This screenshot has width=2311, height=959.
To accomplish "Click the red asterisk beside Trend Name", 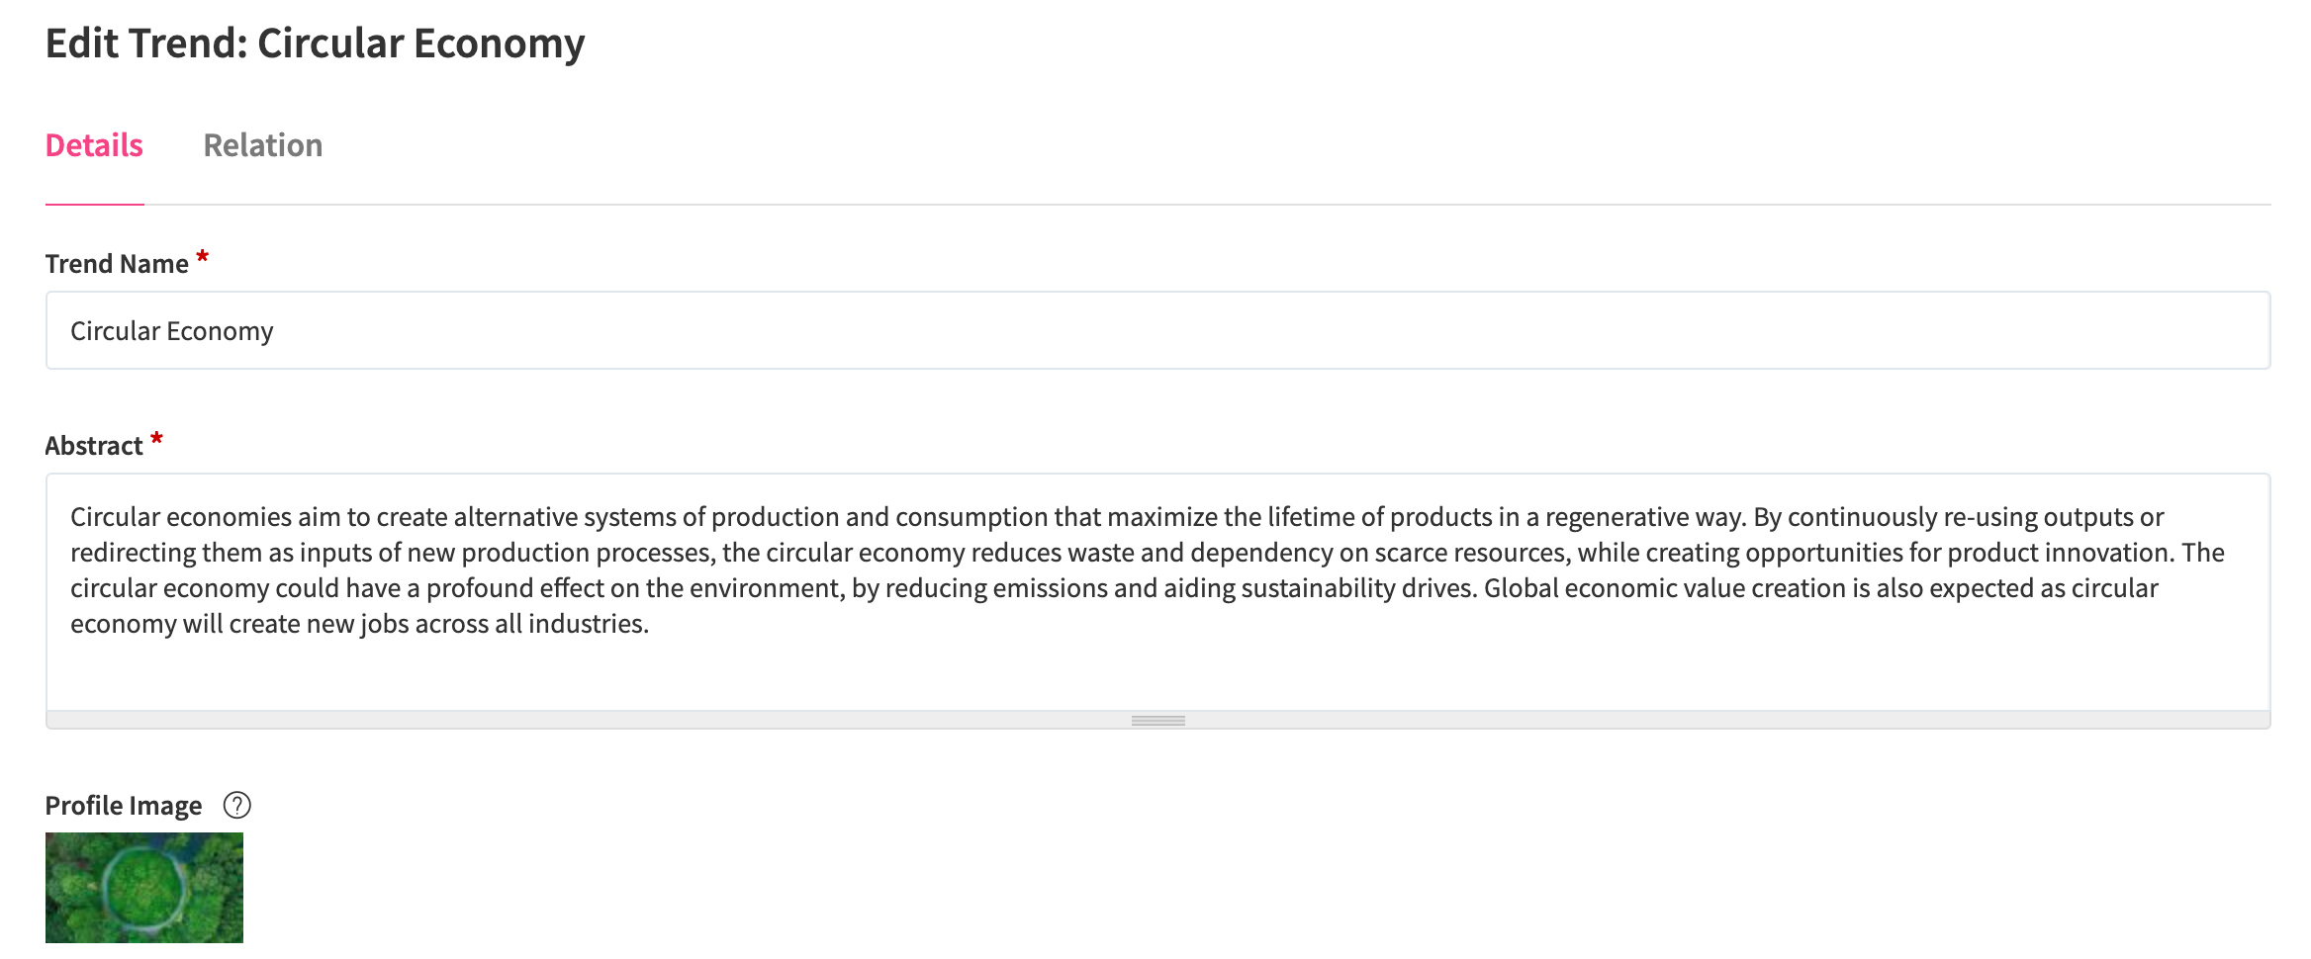I will pyautogui.click(x=203, y=257).
